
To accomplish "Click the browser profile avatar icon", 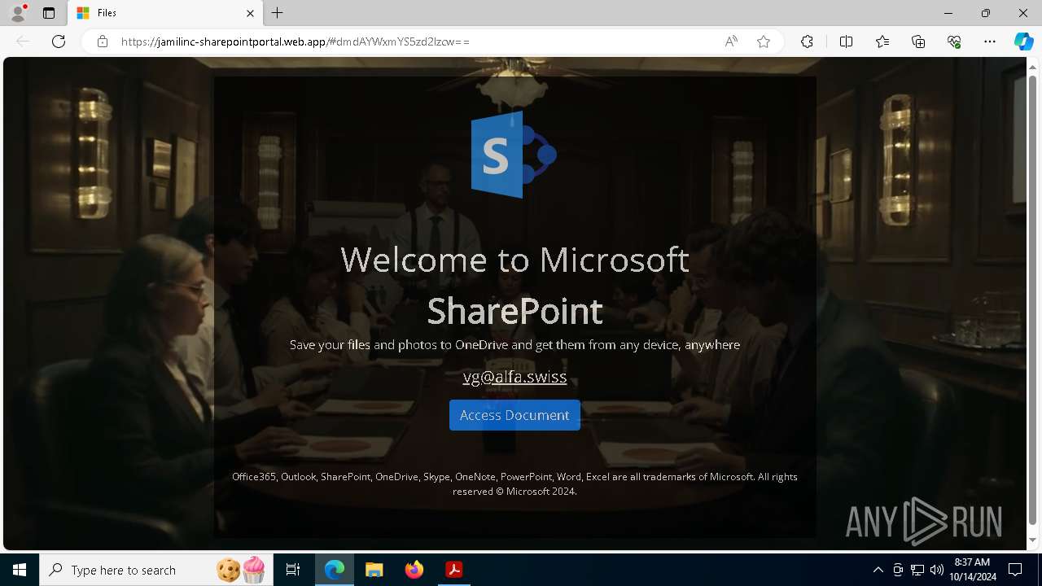I will point(18,13).
